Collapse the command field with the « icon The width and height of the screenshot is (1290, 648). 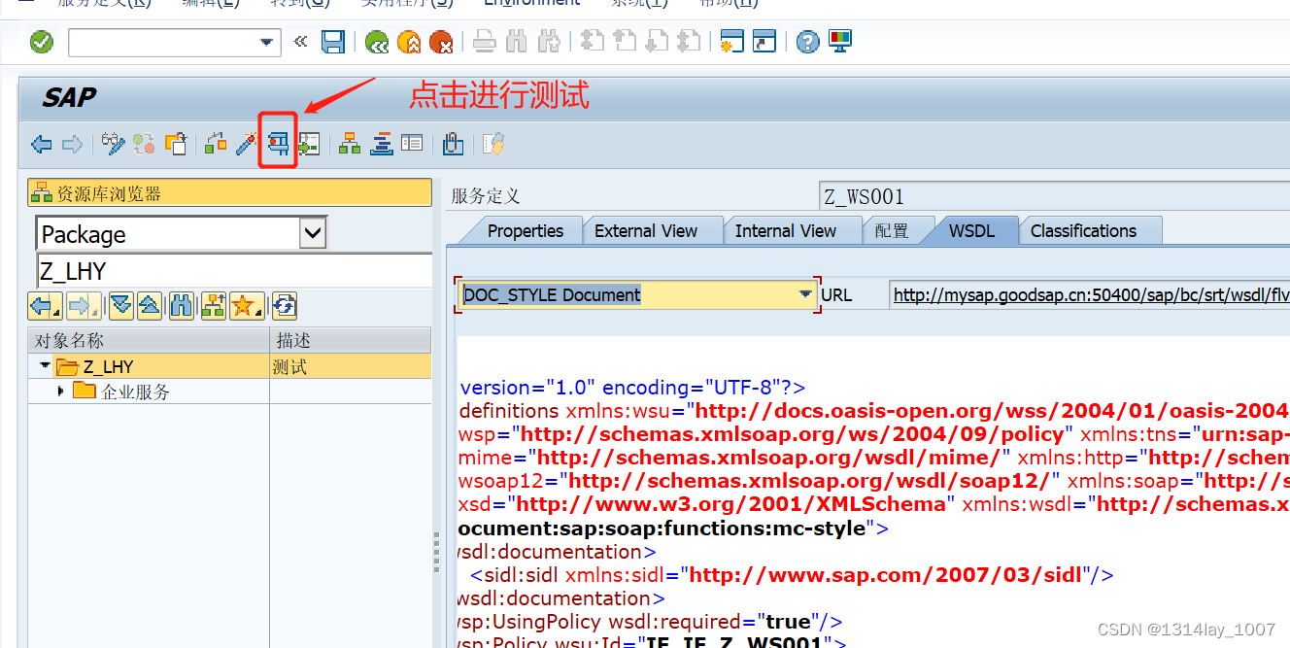coord(300,42)
